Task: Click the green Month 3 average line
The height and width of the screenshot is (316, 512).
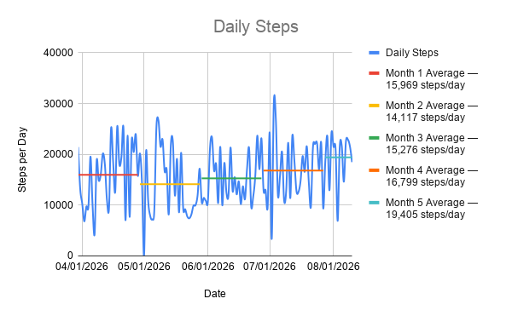Action: 231,178
